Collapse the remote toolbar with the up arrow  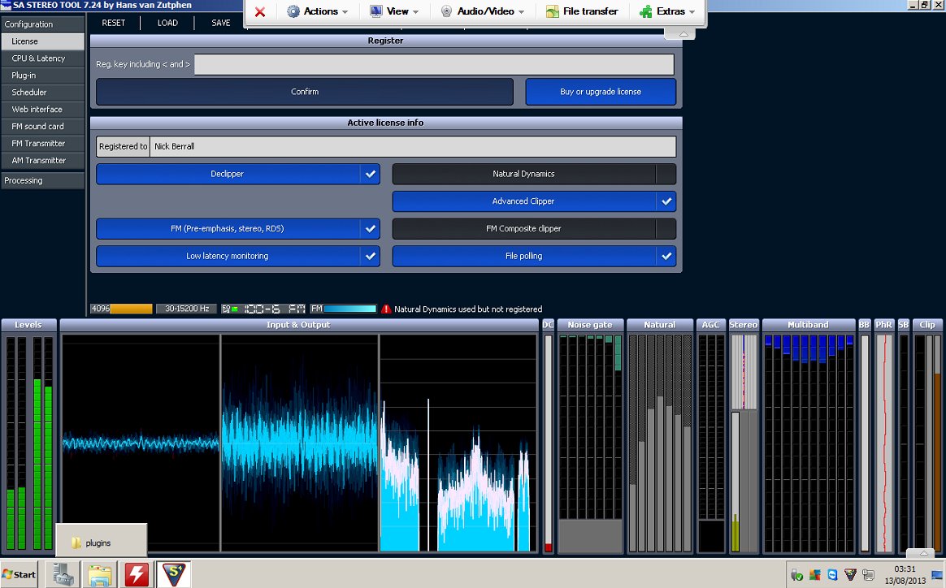click(683, 34)
